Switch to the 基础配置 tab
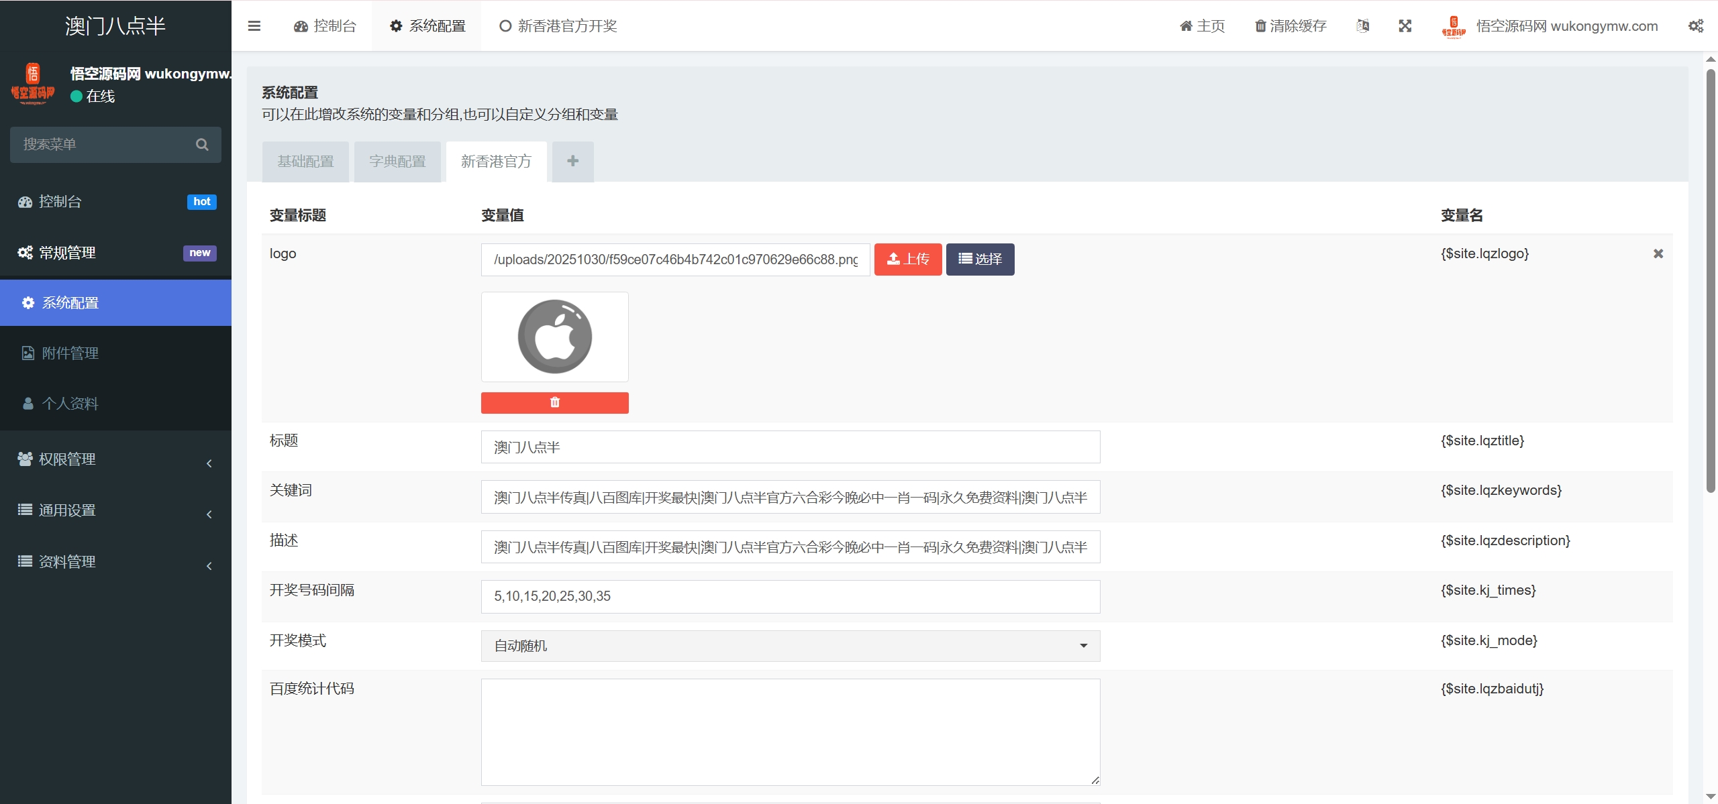The height and width of the screenshot is (804, 1718). click(x=305, y=162)
